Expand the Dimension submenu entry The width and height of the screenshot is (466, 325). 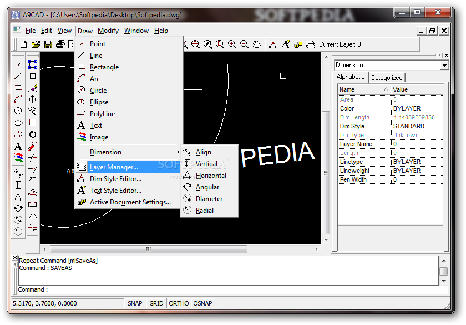coord(128,152)
